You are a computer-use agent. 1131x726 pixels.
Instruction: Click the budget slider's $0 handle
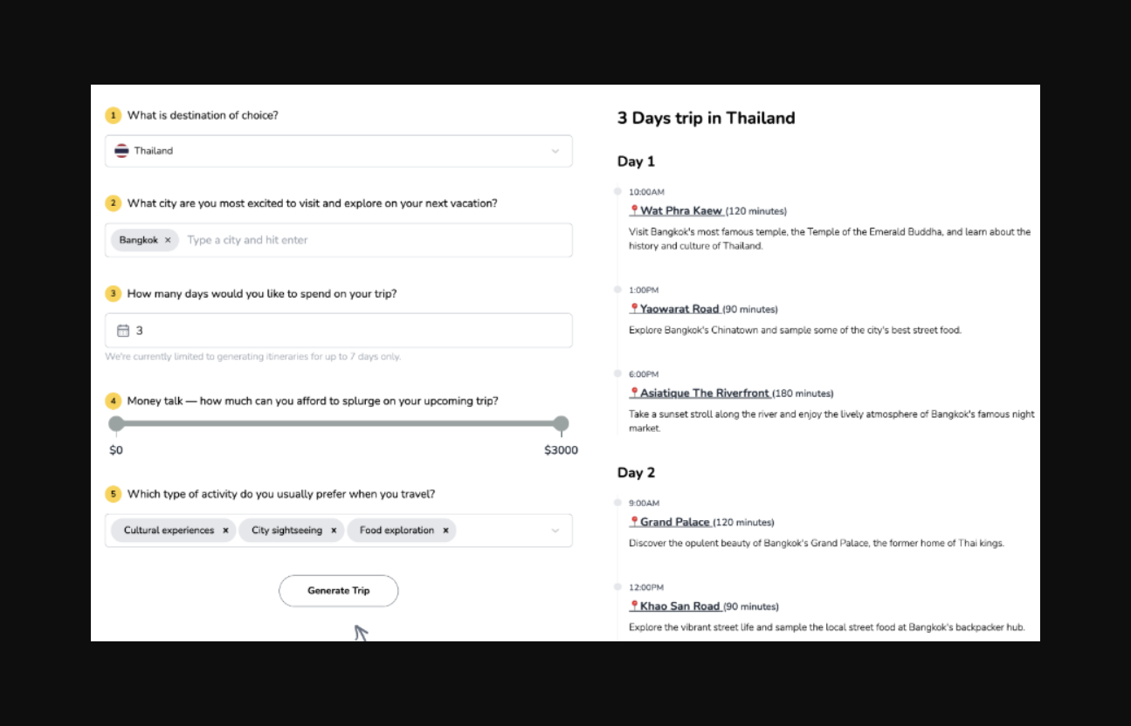click(116, 424)
